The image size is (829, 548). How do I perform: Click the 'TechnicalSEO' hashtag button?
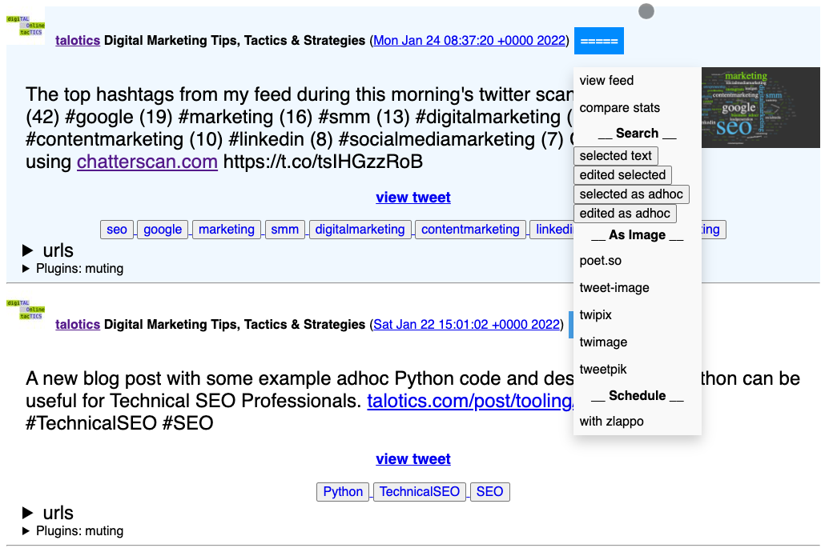(x=420, y=492)
